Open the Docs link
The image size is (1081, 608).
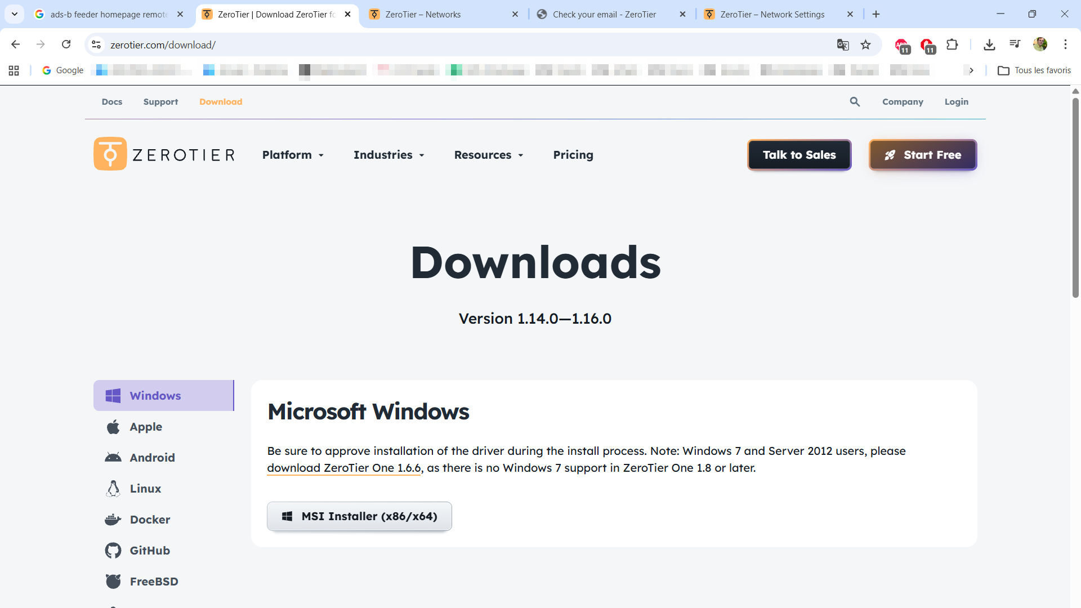point(112,102)
